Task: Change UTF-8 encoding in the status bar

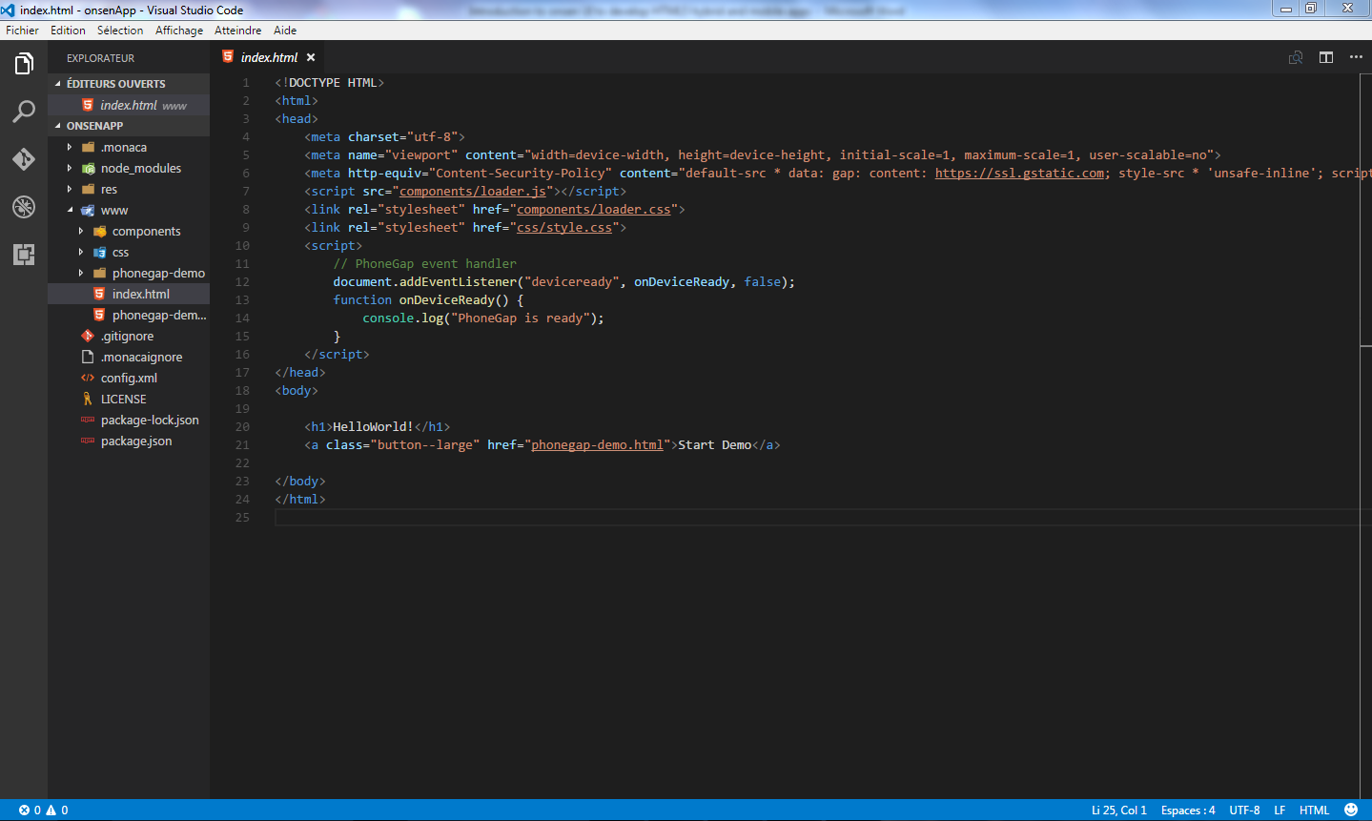Action: (1244, 810)
